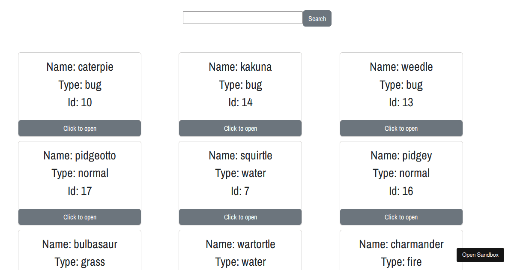Click the Search button
The width and height of the screenshot is (514, 270).
coord(317,18)
